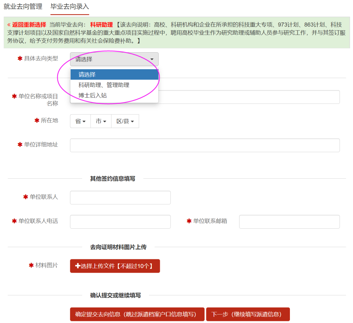This screenshot has height=323, width=353.
Task: Click the 返回重新选择 link
Action: coord(26,24)
